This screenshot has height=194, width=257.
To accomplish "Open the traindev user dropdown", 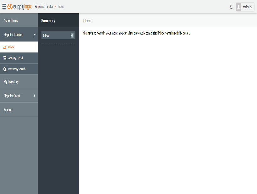I will (248, 7).
